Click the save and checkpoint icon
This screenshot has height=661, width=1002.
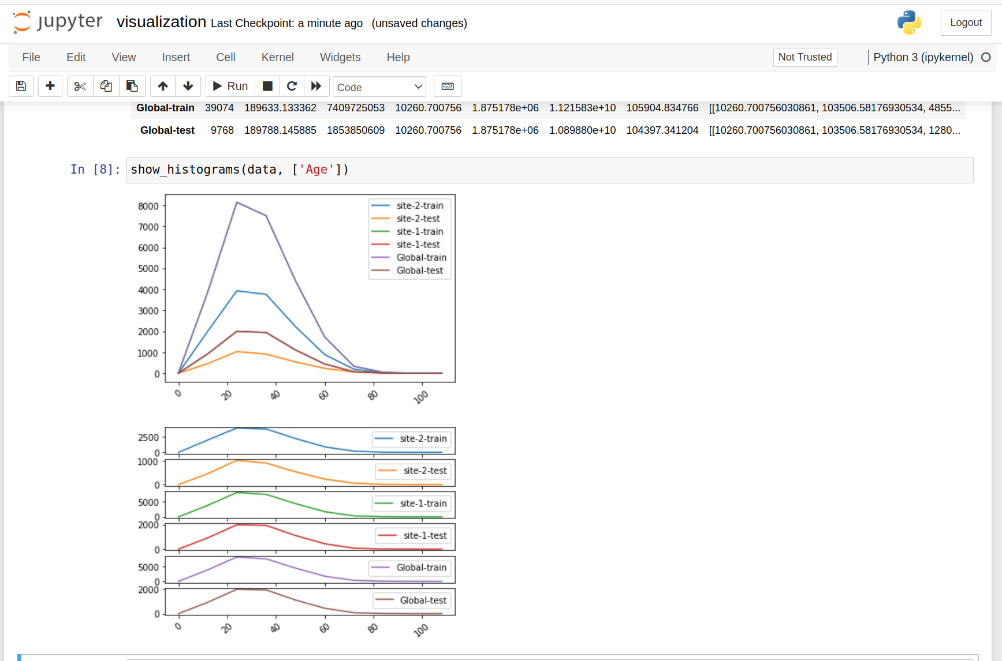click(21, 87)
